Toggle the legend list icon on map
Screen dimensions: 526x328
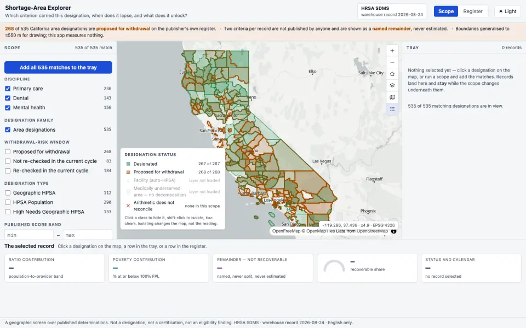point(392,109)
